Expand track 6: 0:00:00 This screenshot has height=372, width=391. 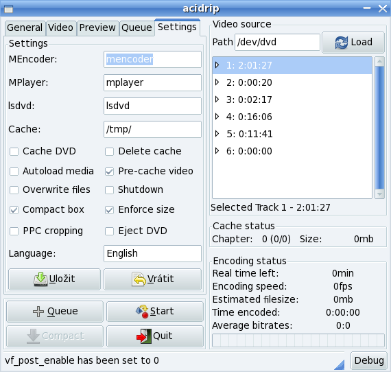pyautogui.click(x=217, y=151)
